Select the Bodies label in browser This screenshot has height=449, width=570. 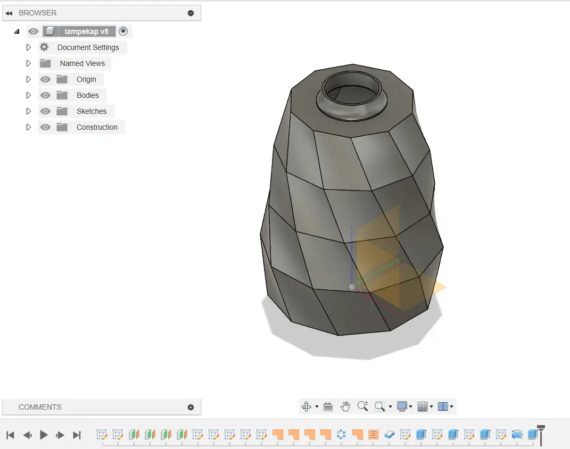(88, 95)
